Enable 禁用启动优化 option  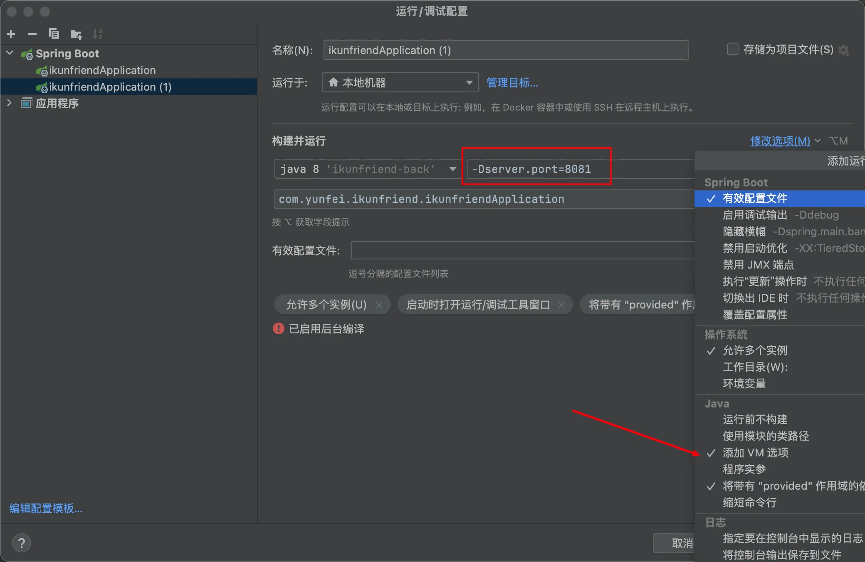coord(780,248)
